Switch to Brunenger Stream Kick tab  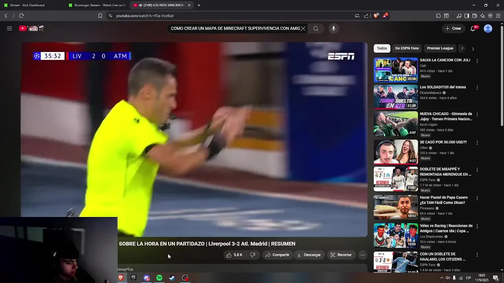tap(97, 5)
